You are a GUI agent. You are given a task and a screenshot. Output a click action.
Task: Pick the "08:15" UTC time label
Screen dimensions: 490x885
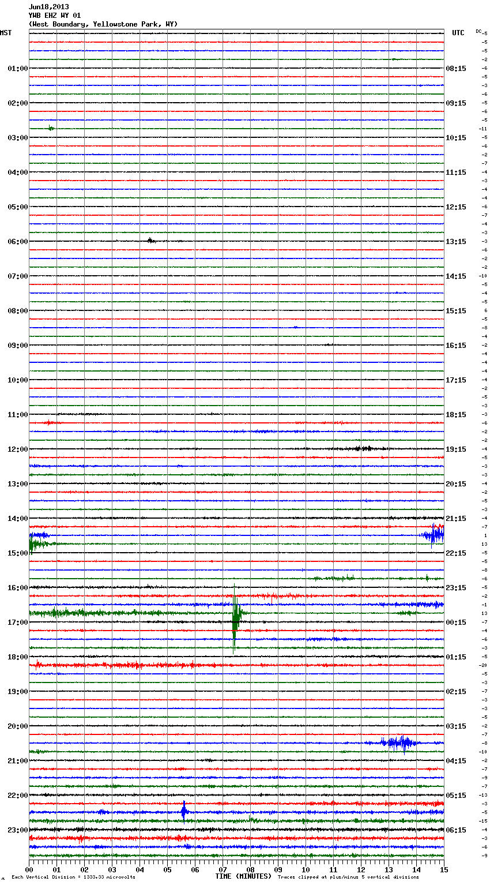(x=456, y=69)
